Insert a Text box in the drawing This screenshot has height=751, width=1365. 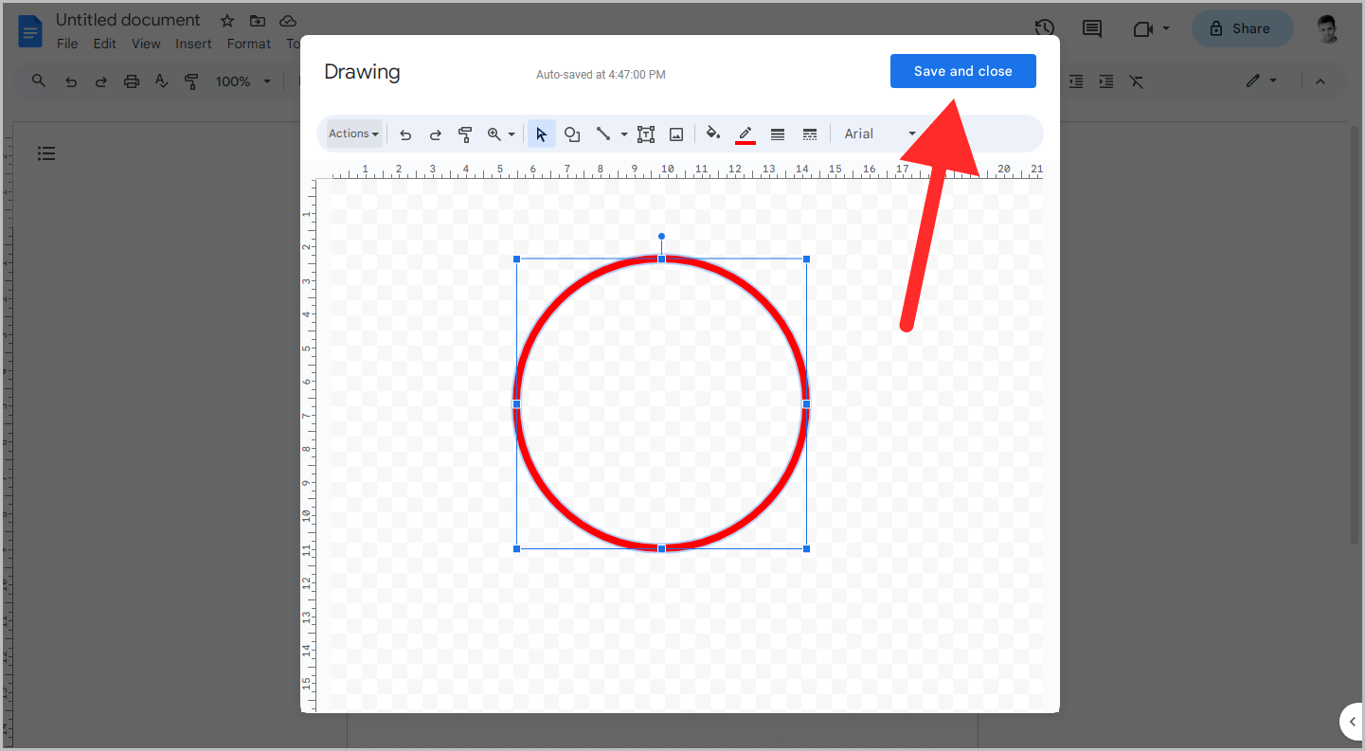(x=646, y=134)
